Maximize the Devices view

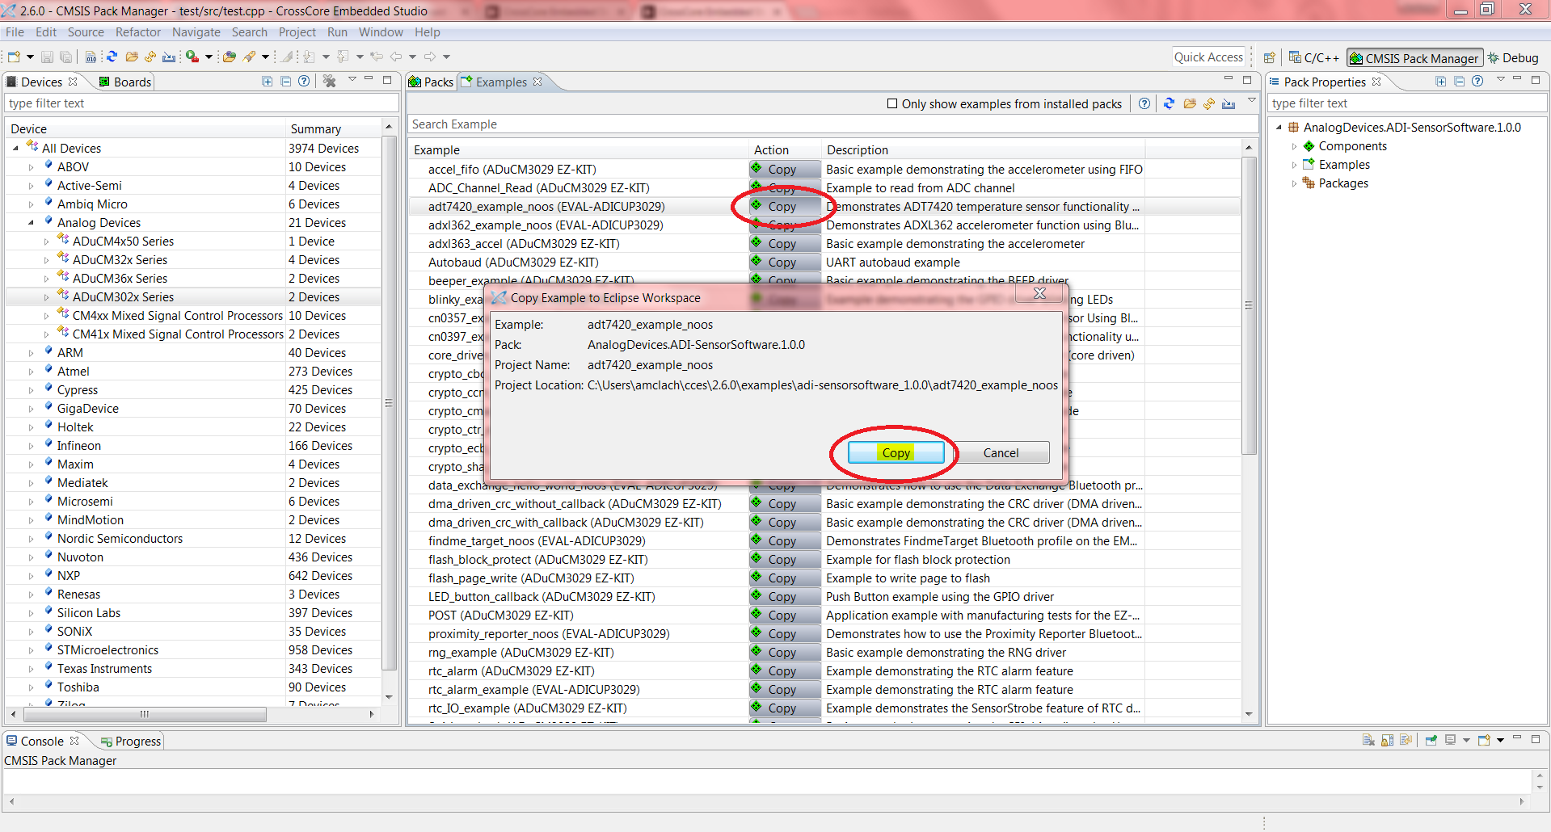click(387, 79)
